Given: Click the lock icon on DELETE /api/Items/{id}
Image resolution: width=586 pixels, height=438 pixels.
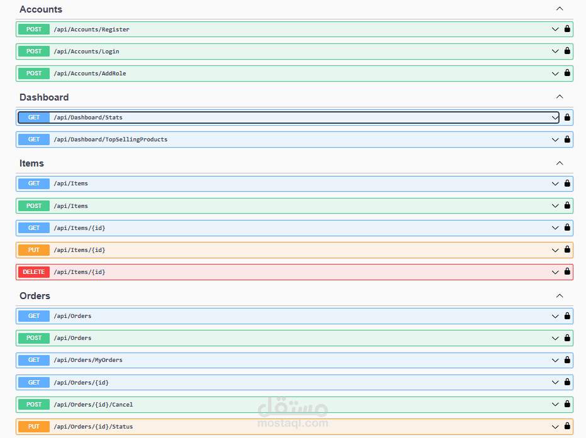Looking at the screenshot, I should coord(567,272).
